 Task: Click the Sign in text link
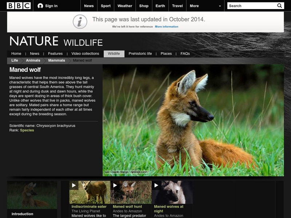51,6
